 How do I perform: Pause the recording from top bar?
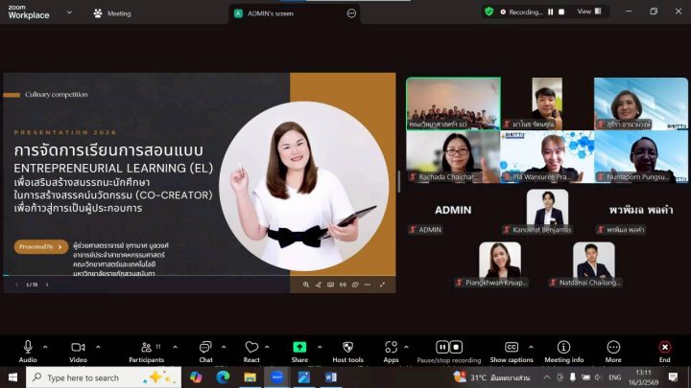550,11
